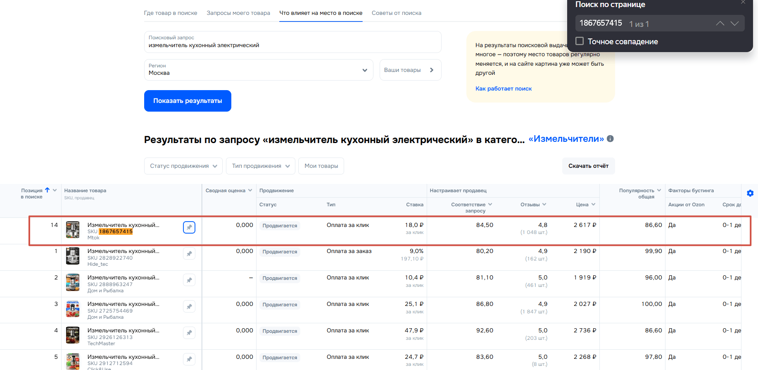Expand the Тип продвижения filter

click(x=260, y=166)
